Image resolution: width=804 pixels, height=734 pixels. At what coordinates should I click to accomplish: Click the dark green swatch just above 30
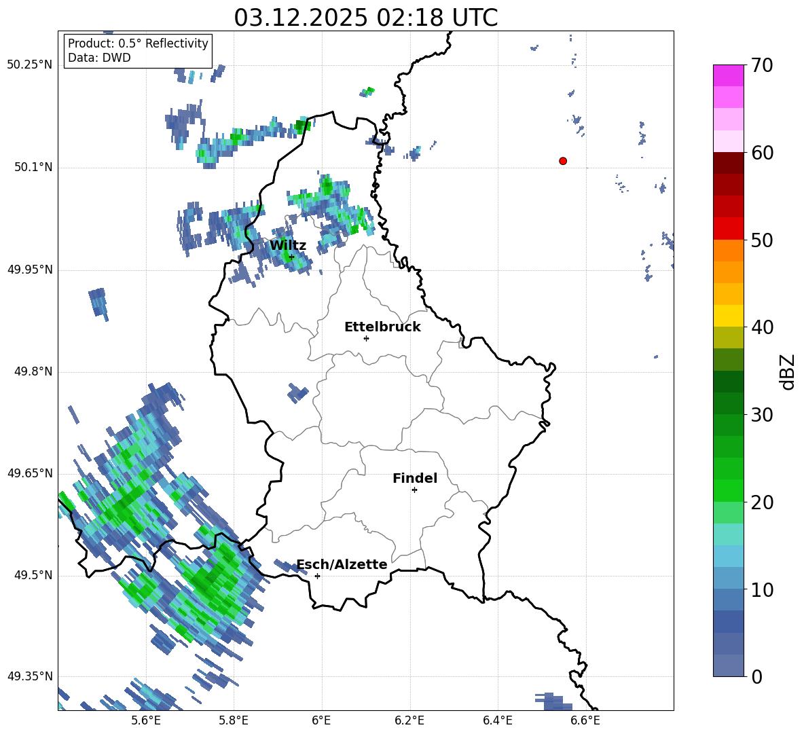tap(729, 403)
